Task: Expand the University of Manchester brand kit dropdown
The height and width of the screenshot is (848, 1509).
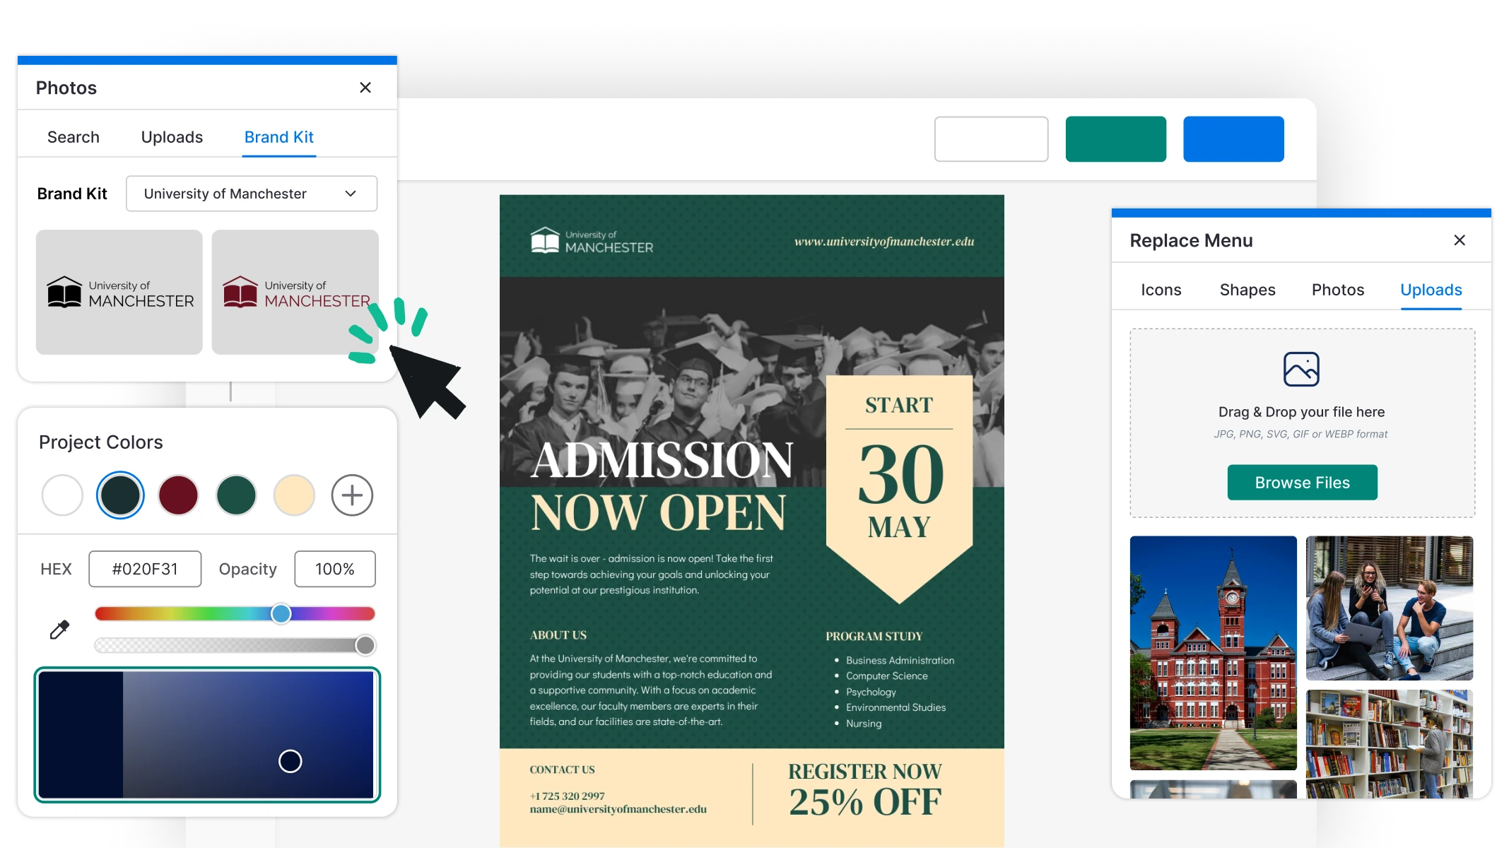Action: coord(351,194)
